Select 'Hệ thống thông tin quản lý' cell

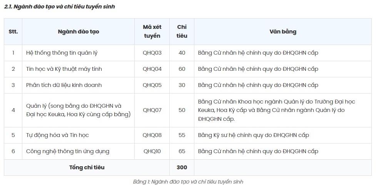coord(78,53)
